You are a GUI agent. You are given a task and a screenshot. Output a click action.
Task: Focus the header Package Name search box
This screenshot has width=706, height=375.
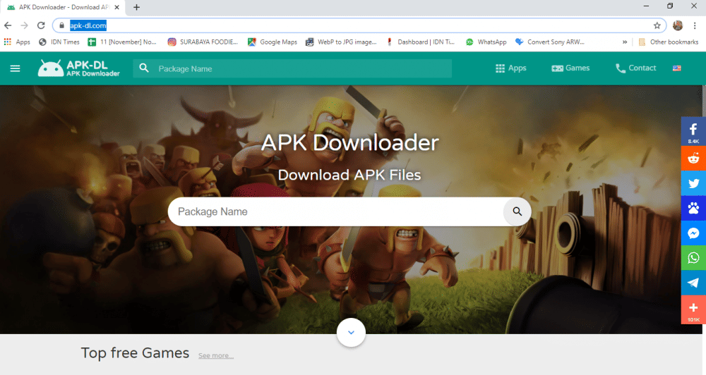click(292, 68)
